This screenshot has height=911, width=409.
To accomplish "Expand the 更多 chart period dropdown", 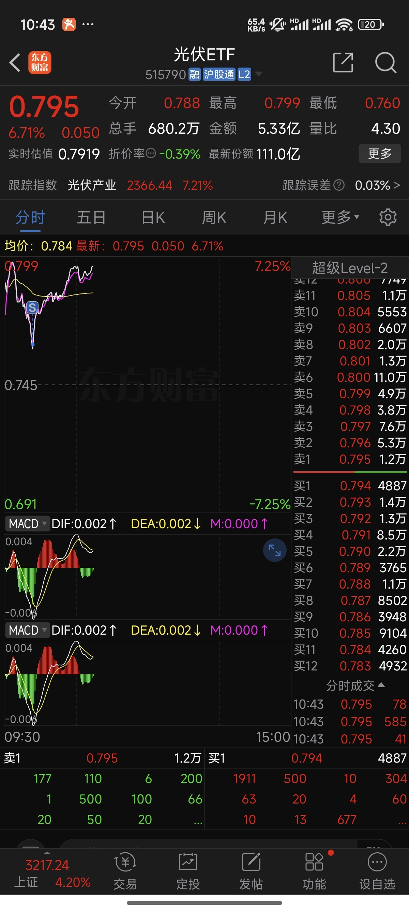I will [340, 217].
